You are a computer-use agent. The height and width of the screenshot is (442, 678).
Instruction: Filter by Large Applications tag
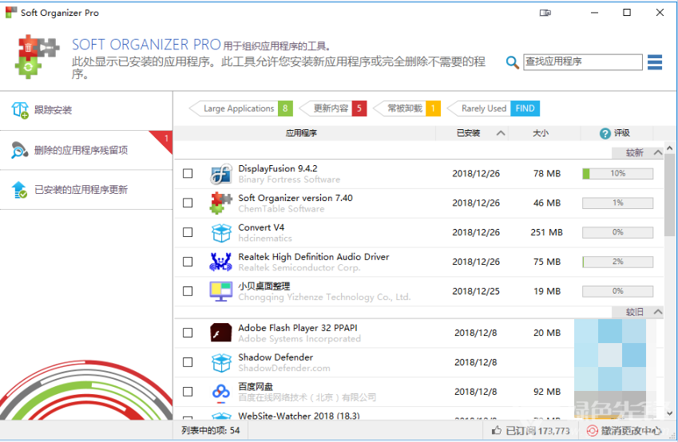(x=241, y=109)
